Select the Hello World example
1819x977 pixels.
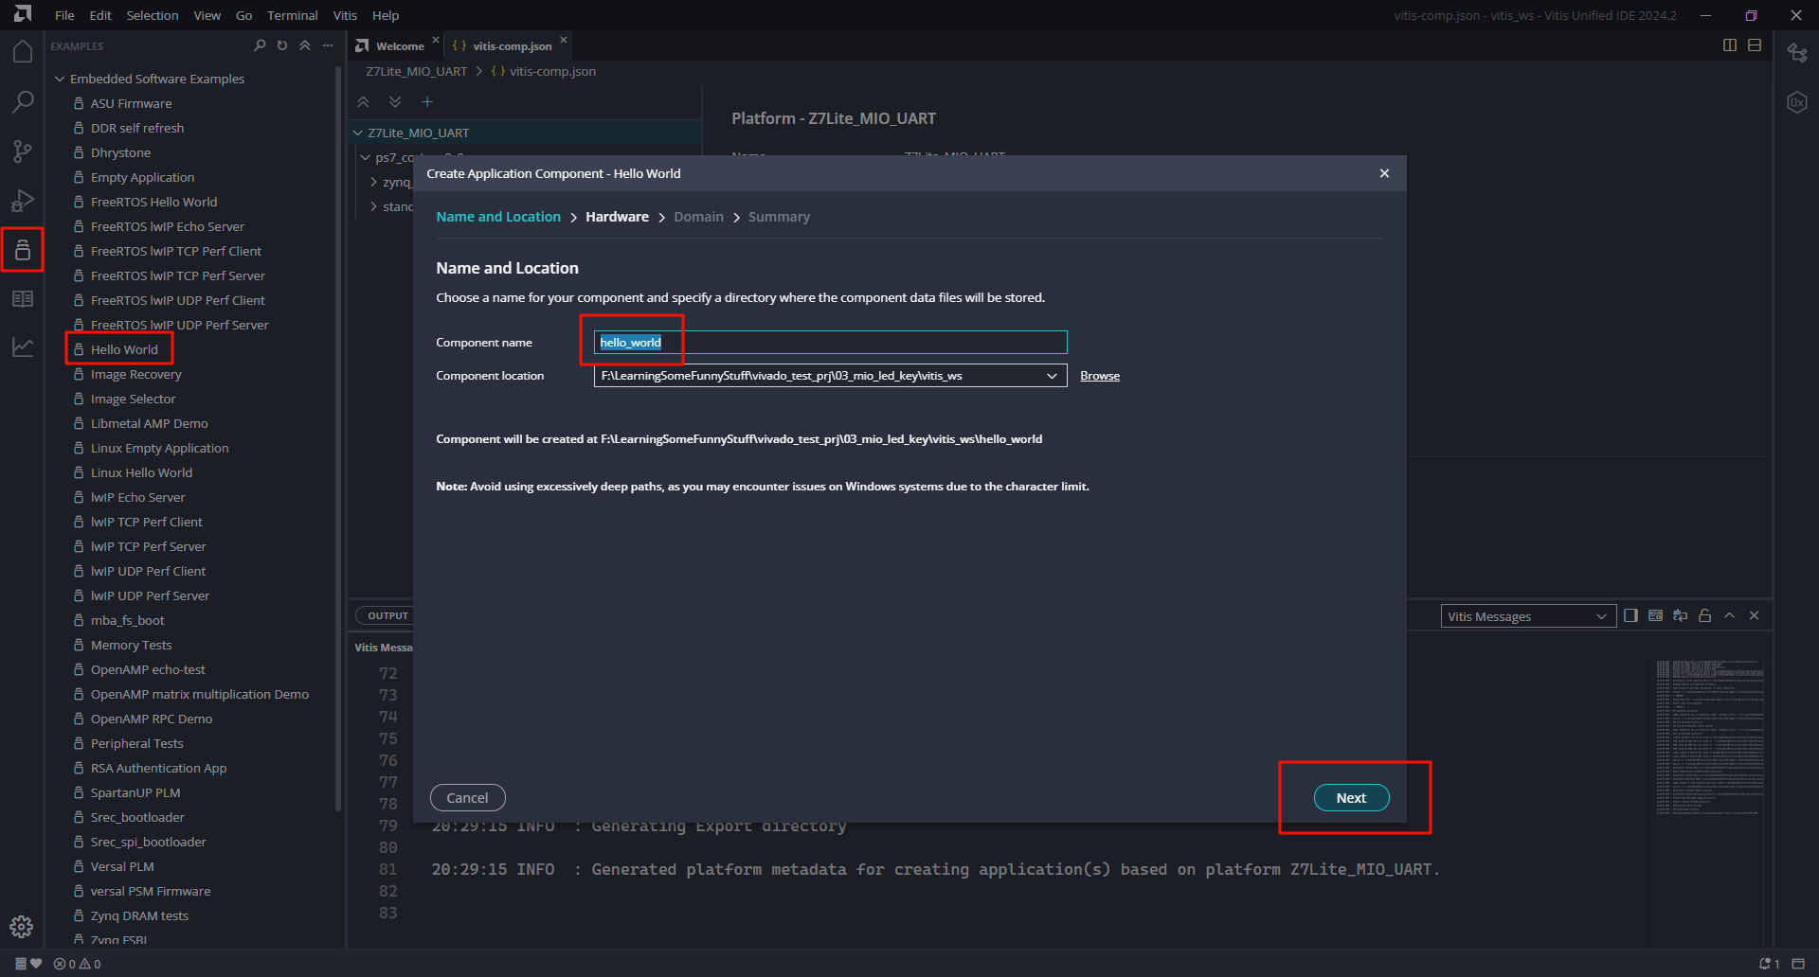[x=124, y=349]
